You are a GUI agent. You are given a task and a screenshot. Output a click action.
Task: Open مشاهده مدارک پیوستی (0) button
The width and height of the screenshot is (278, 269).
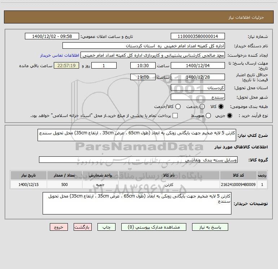154,227
